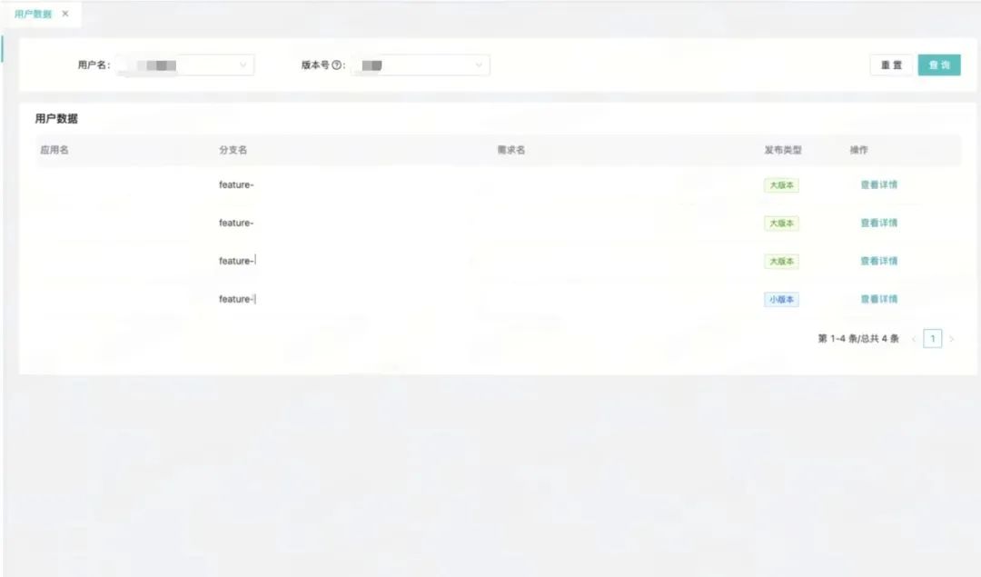Screen dimensions: 981x577
Task: Open 查看详情 in the second table row
Action: 879,223
